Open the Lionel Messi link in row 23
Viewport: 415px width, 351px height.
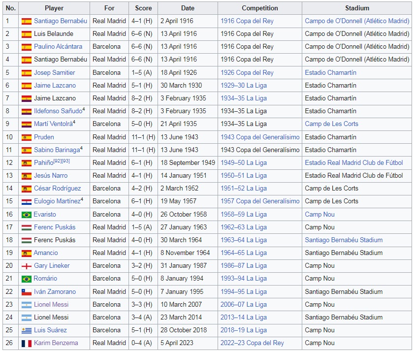[51, 304]
